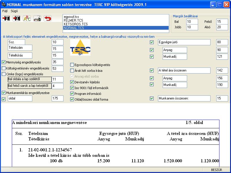
Task: Open the ABC font settings icon
Action: pos(27,18)
